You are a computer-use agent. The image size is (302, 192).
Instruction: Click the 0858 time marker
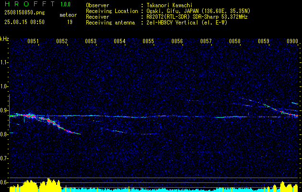235,41
